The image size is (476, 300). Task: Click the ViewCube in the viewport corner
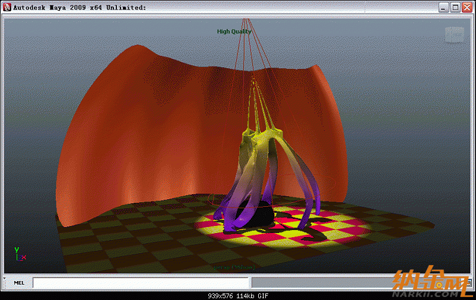click(454, 34)
